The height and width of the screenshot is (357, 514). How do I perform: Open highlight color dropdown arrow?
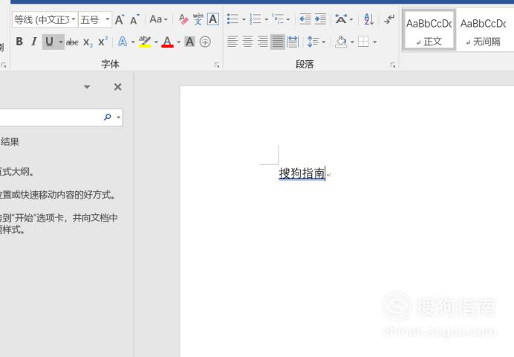click(156, 42)
